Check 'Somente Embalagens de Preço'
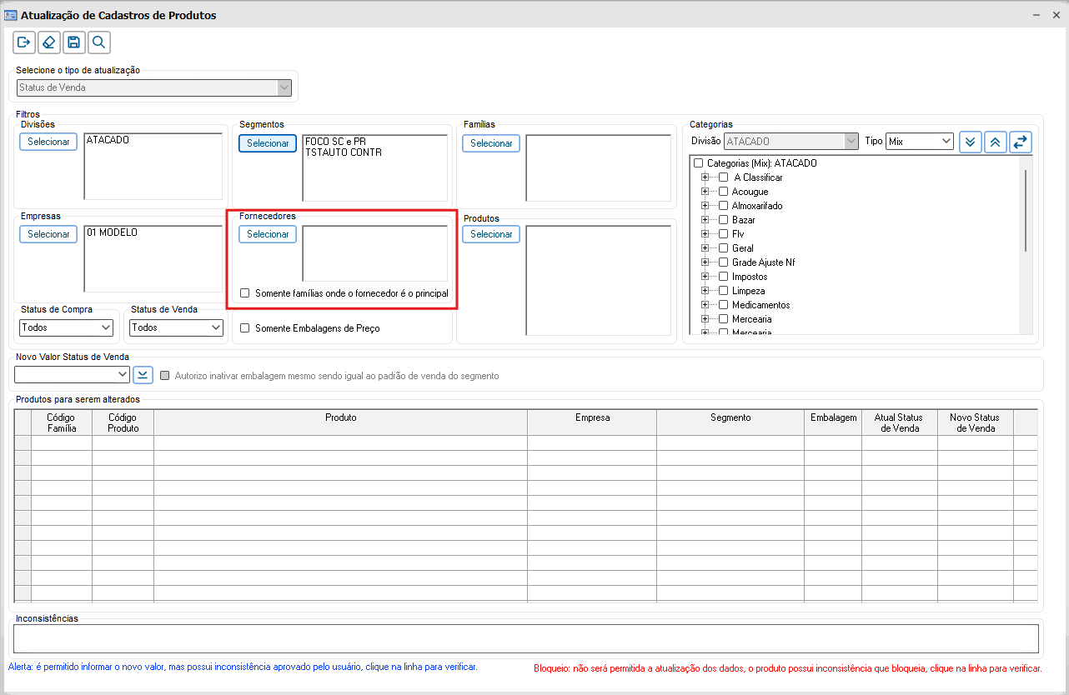This screenshot has height=695, width=1069. pyautogui.click(x=245, y=328)
